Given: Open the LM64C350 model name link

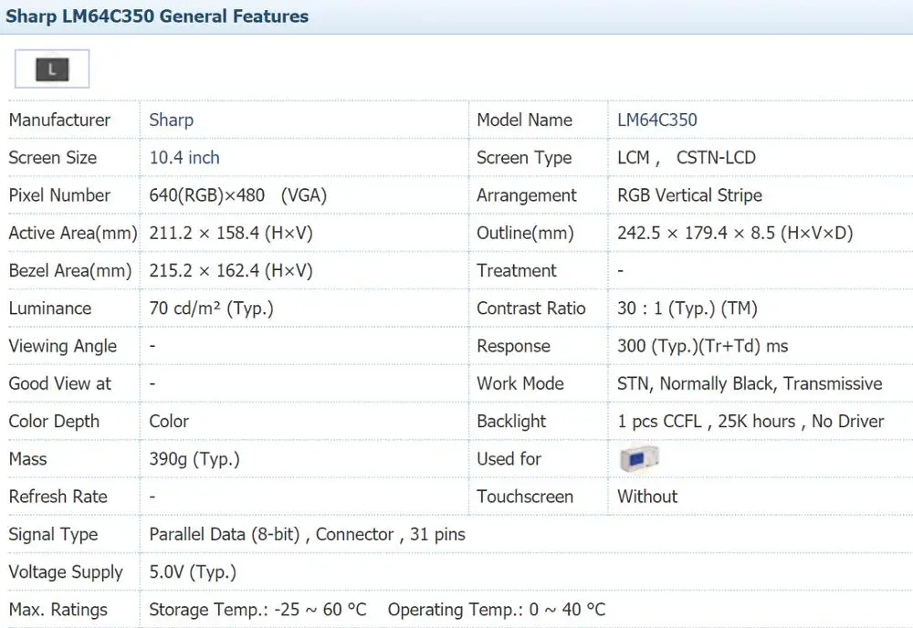Looking at the screenshot, I should tap(656, 120).
